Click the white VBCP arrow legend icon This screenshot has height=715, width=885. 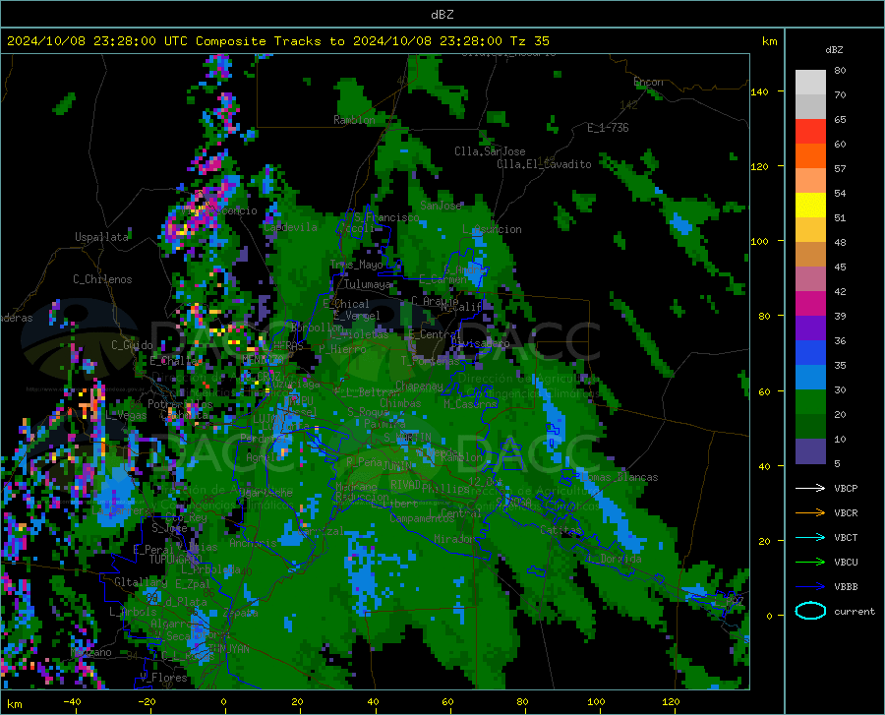click(x=810, y=488)
